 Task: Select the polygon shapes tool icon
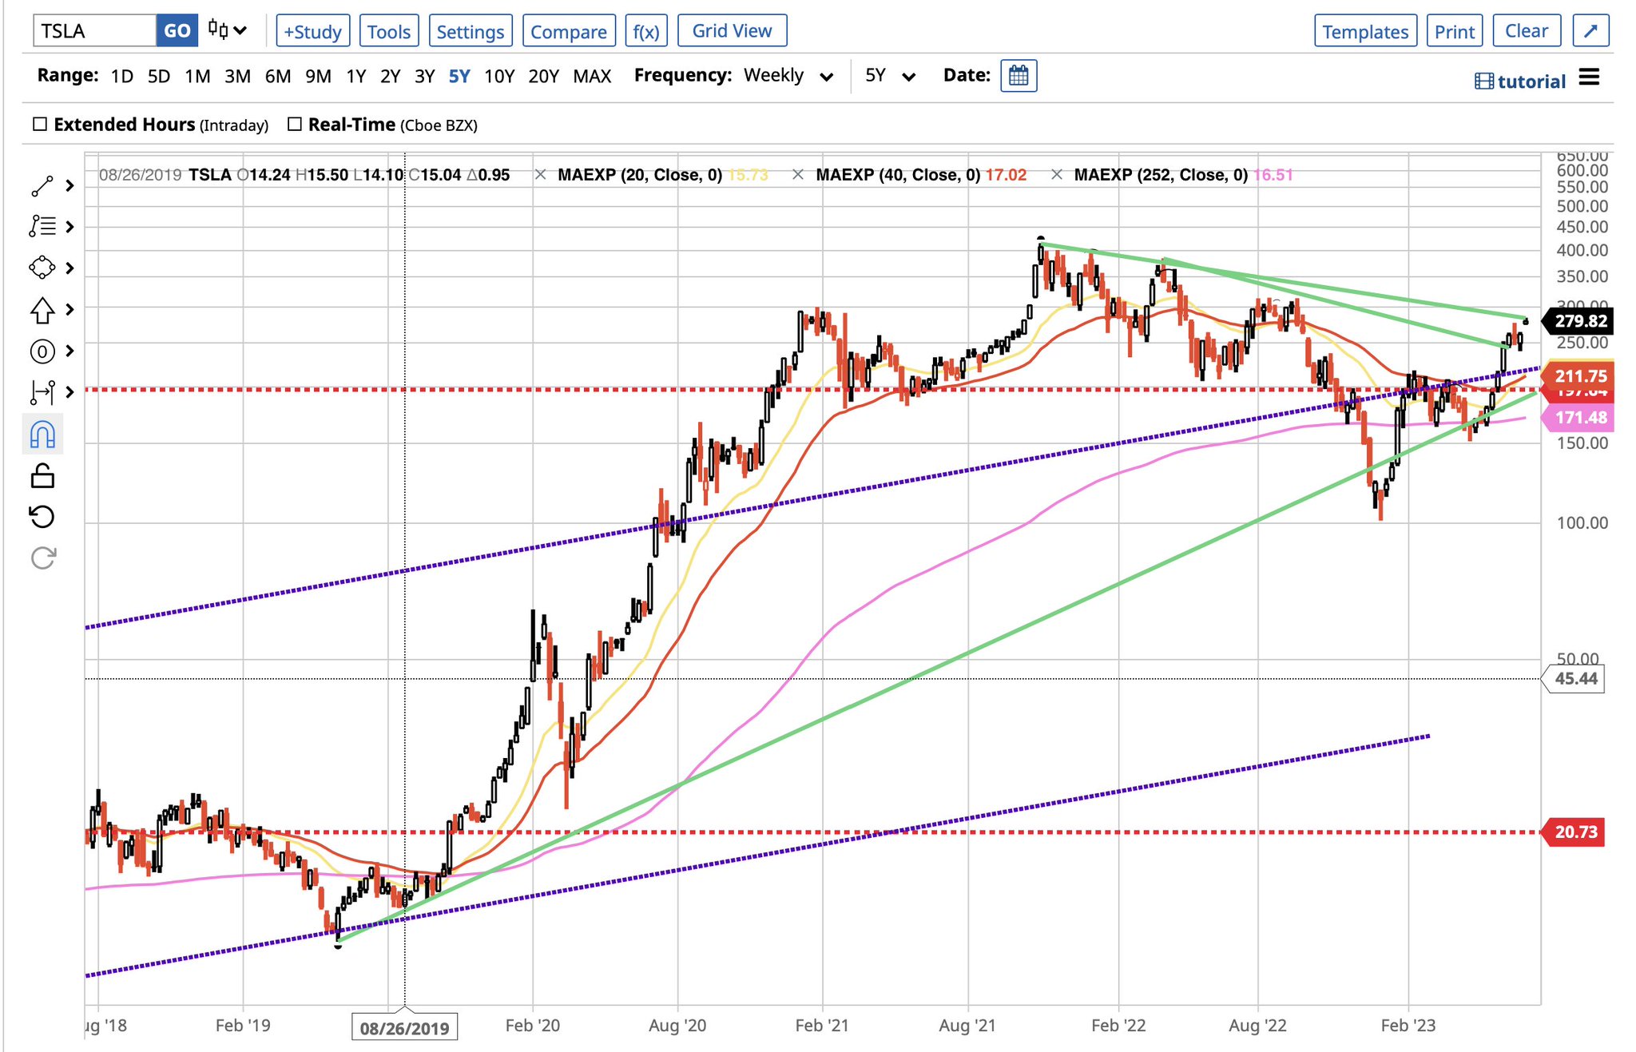[x=42, y=268]
